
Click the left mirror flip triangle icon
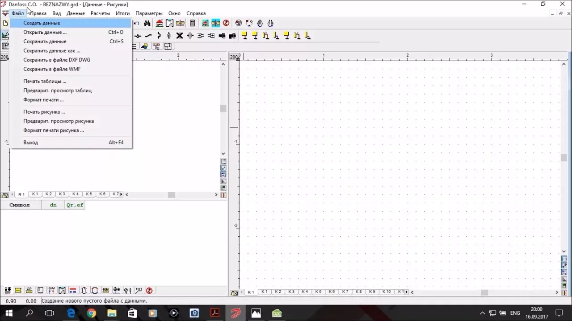pyautogui.click(x=260, y=23)
